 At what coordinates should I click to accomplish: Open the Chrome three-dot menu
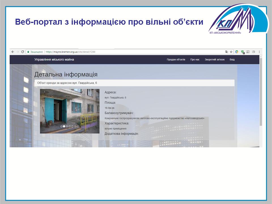tap(259, 52)
